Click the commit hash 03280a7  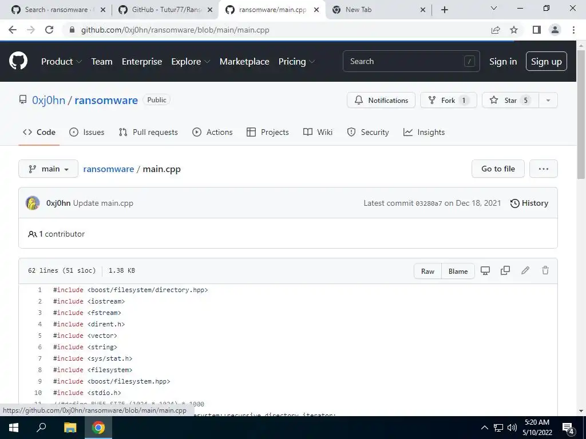point(429,203)
